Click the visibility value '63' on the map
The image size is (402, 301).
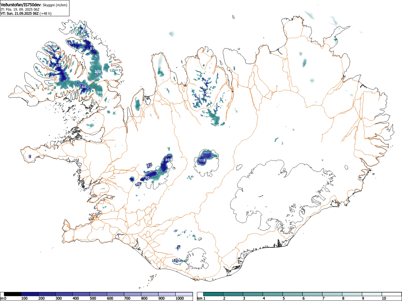70,43
